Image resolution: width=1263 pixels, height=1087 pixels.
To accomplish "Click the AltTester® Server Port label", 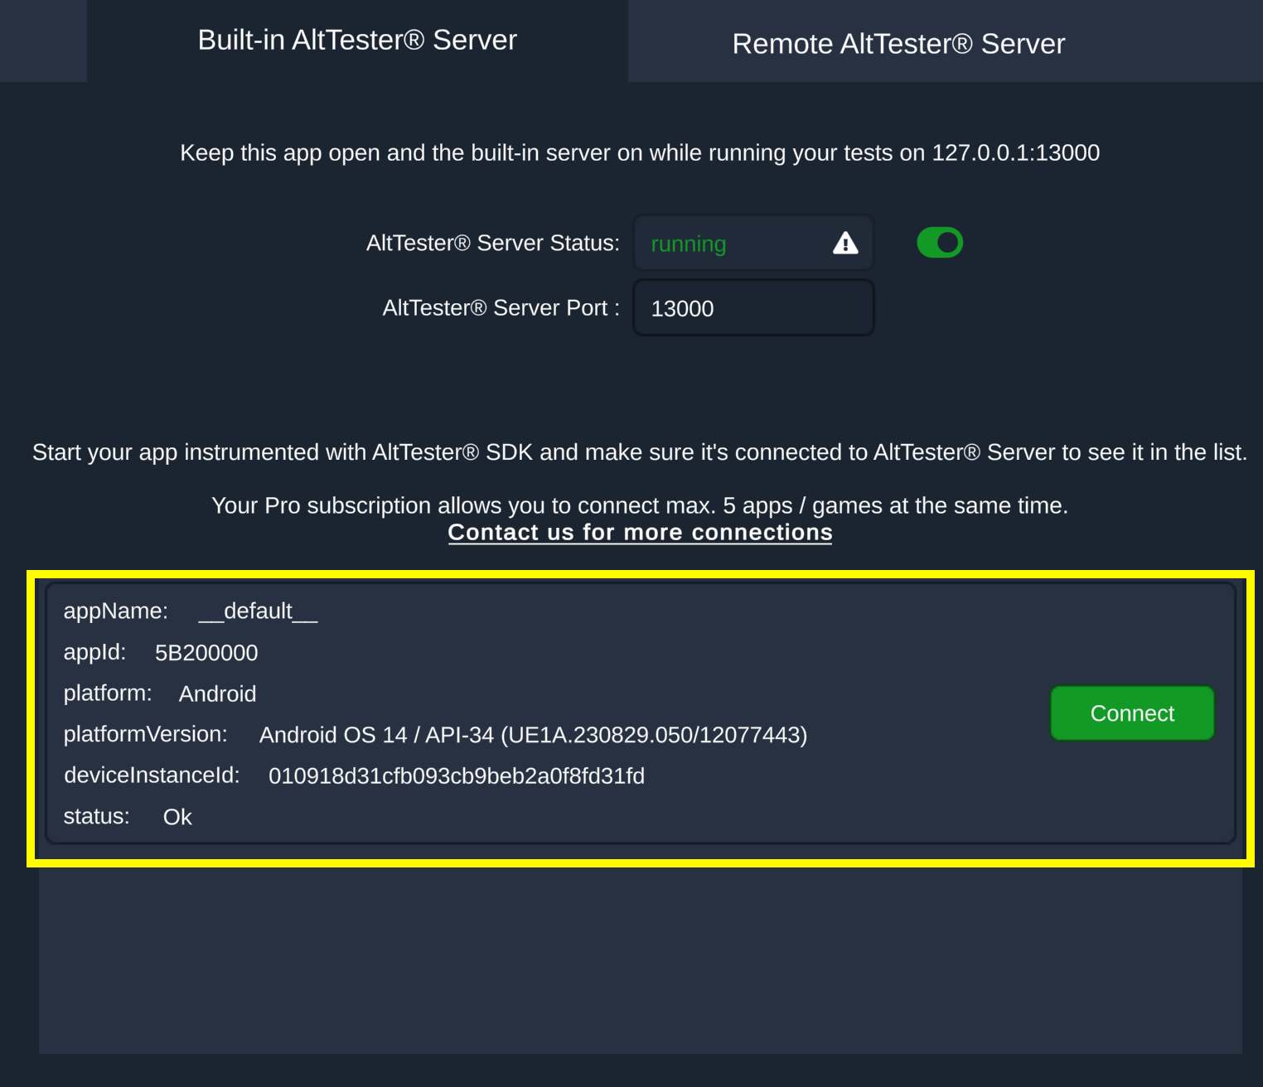I will tap(501, 307).
